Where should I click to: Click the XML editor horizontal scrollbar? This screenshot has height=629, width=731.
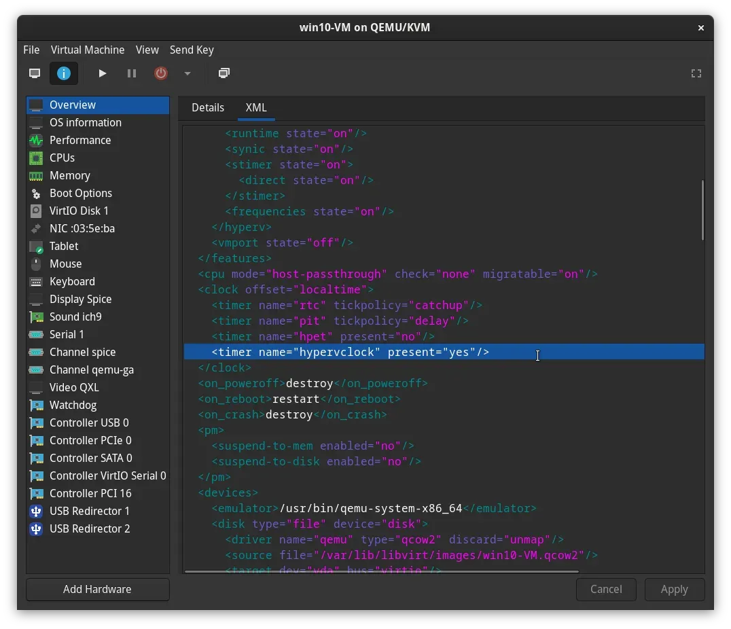coord(381,571)
